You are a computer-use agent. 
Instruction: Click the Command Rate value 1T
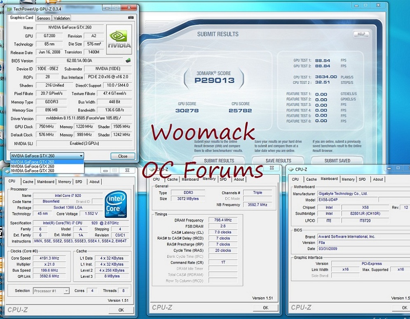223,262
